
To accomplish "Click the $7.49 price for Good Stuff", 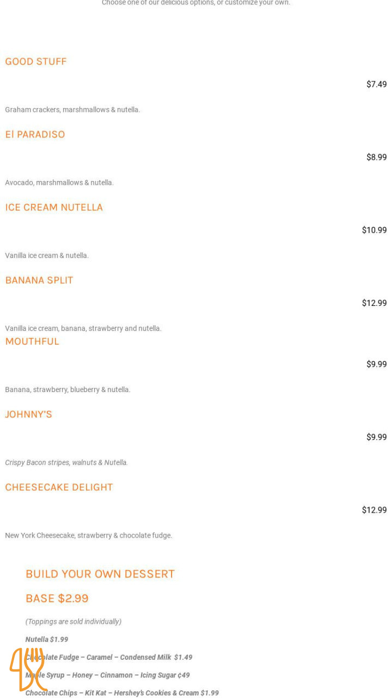I will pyautogui.click(x=376, y=85).
